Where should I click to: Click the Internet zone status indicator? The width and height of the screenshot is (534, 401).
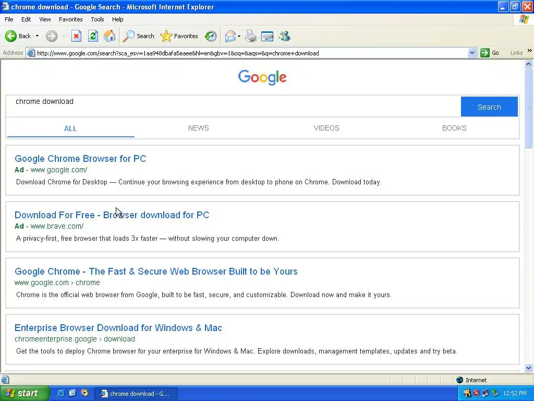(x=471, y=380)
